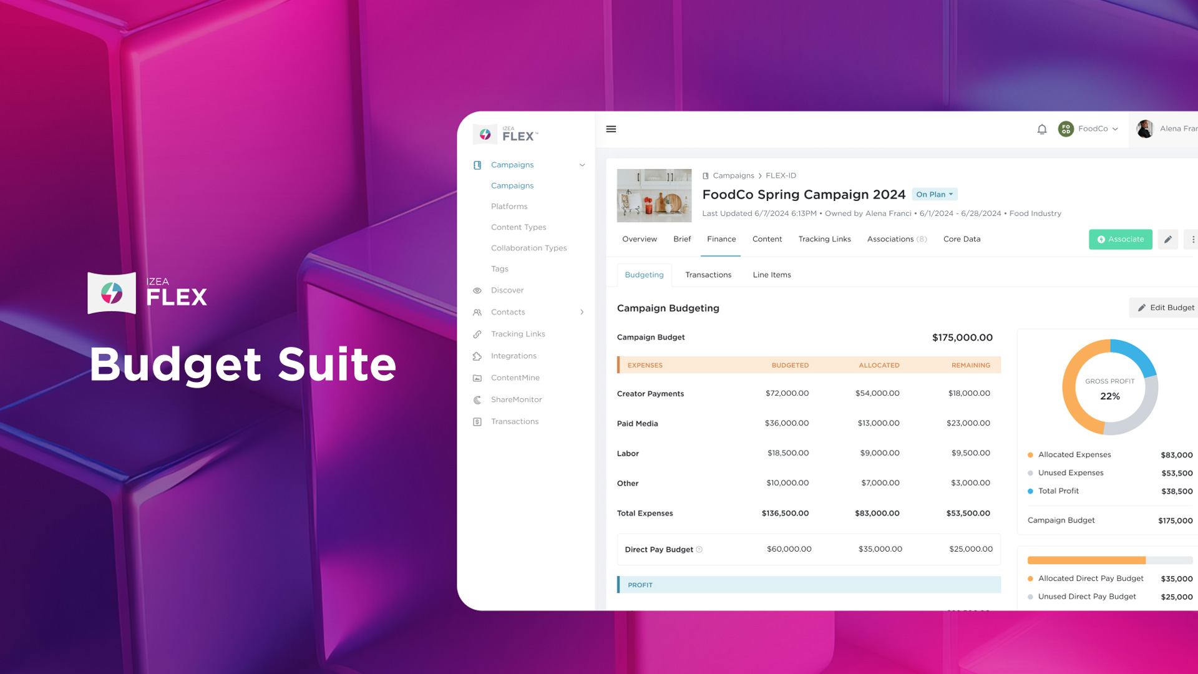The image size is (1198, 674).
Task: Click the ShareMonitor sidebar icon
Action: [477, 399]
